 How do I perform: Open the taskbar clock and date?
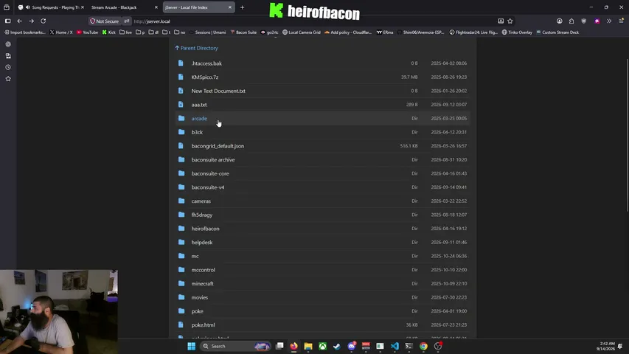click(607, 347)
